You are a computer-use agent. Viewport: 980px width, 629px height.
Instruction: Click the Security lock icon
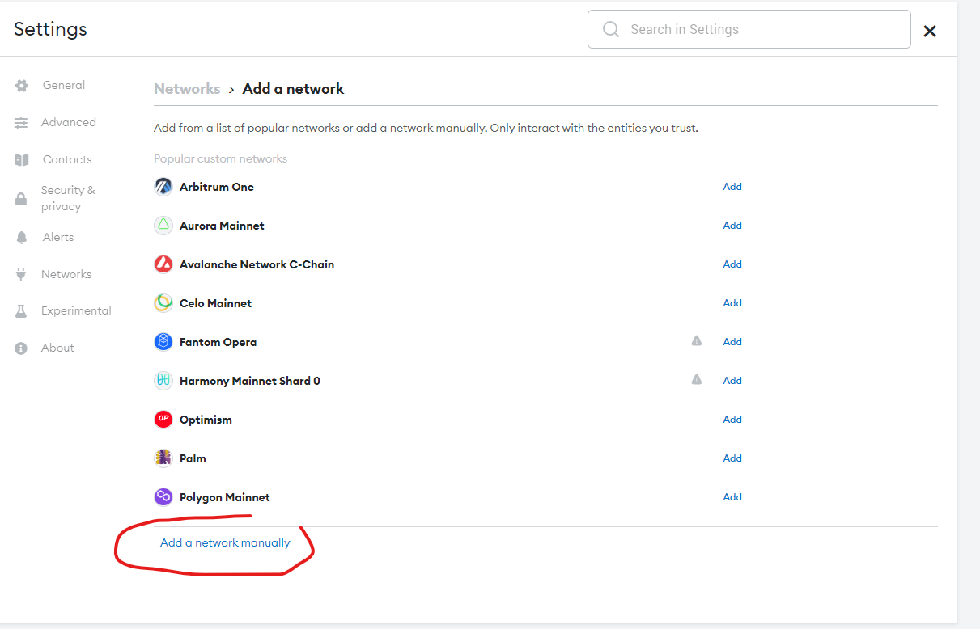[22, 199]
